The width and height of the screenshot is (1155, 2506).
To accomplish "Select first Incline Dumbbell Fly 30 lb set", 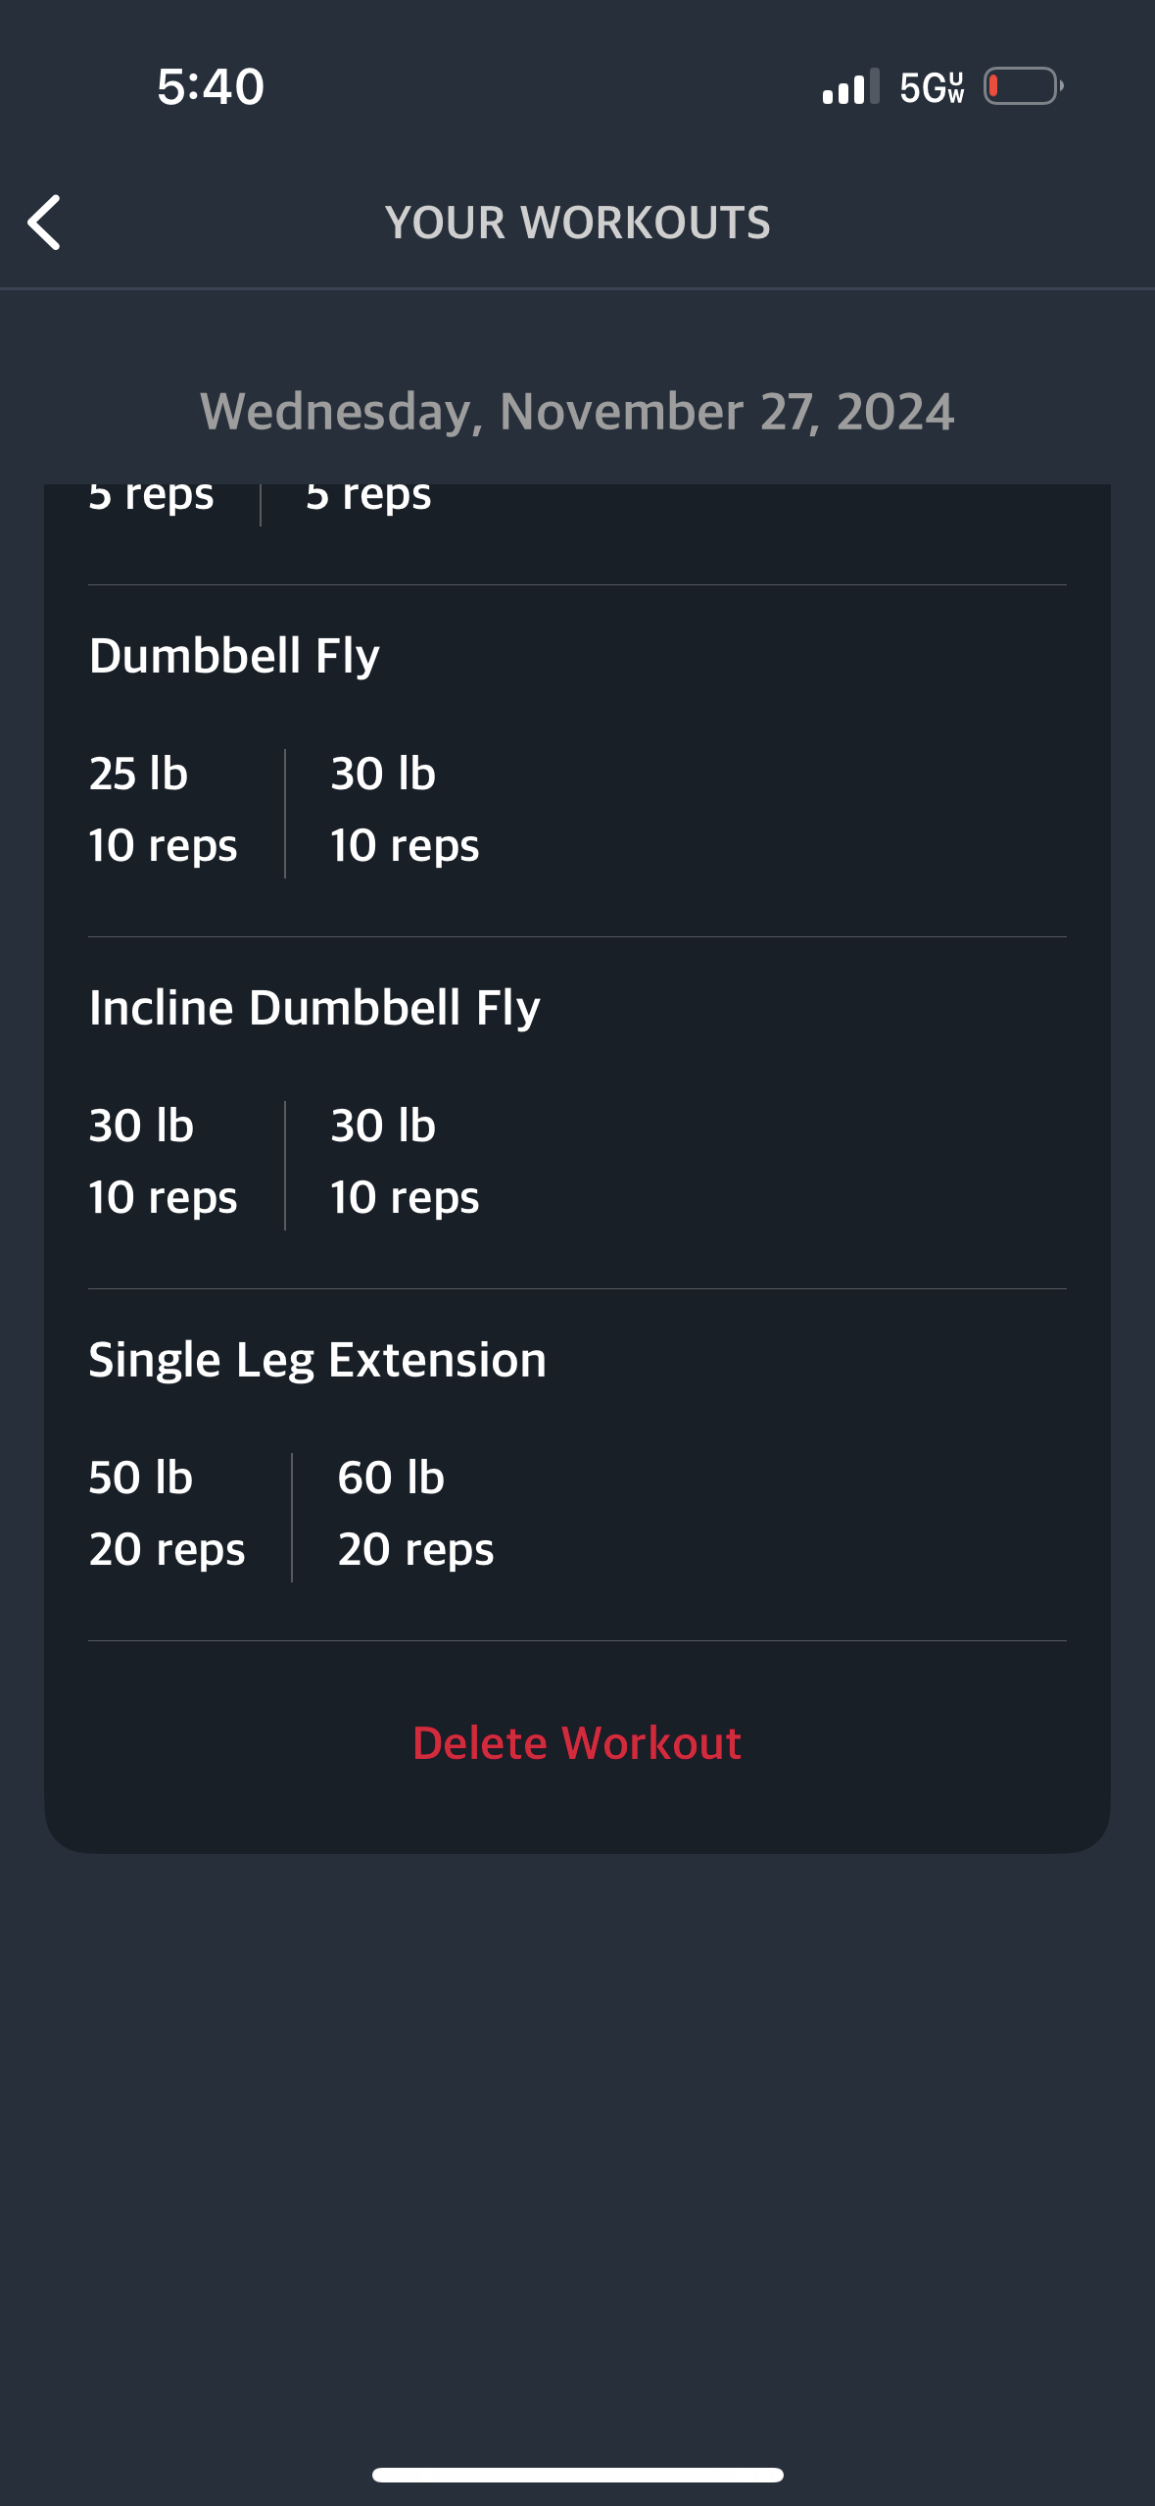I will click(x=163, y=1162).
